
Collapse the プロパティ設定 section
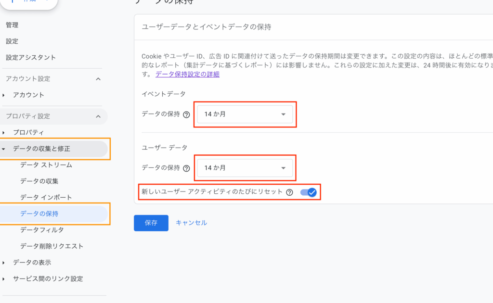[98, 116]
